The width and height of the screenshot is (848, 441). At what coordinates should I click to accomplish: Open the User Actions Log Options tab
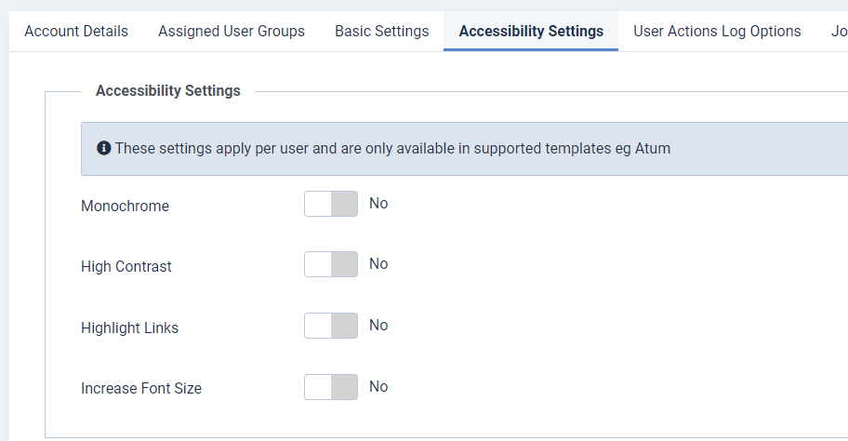[x=717, y=32]
